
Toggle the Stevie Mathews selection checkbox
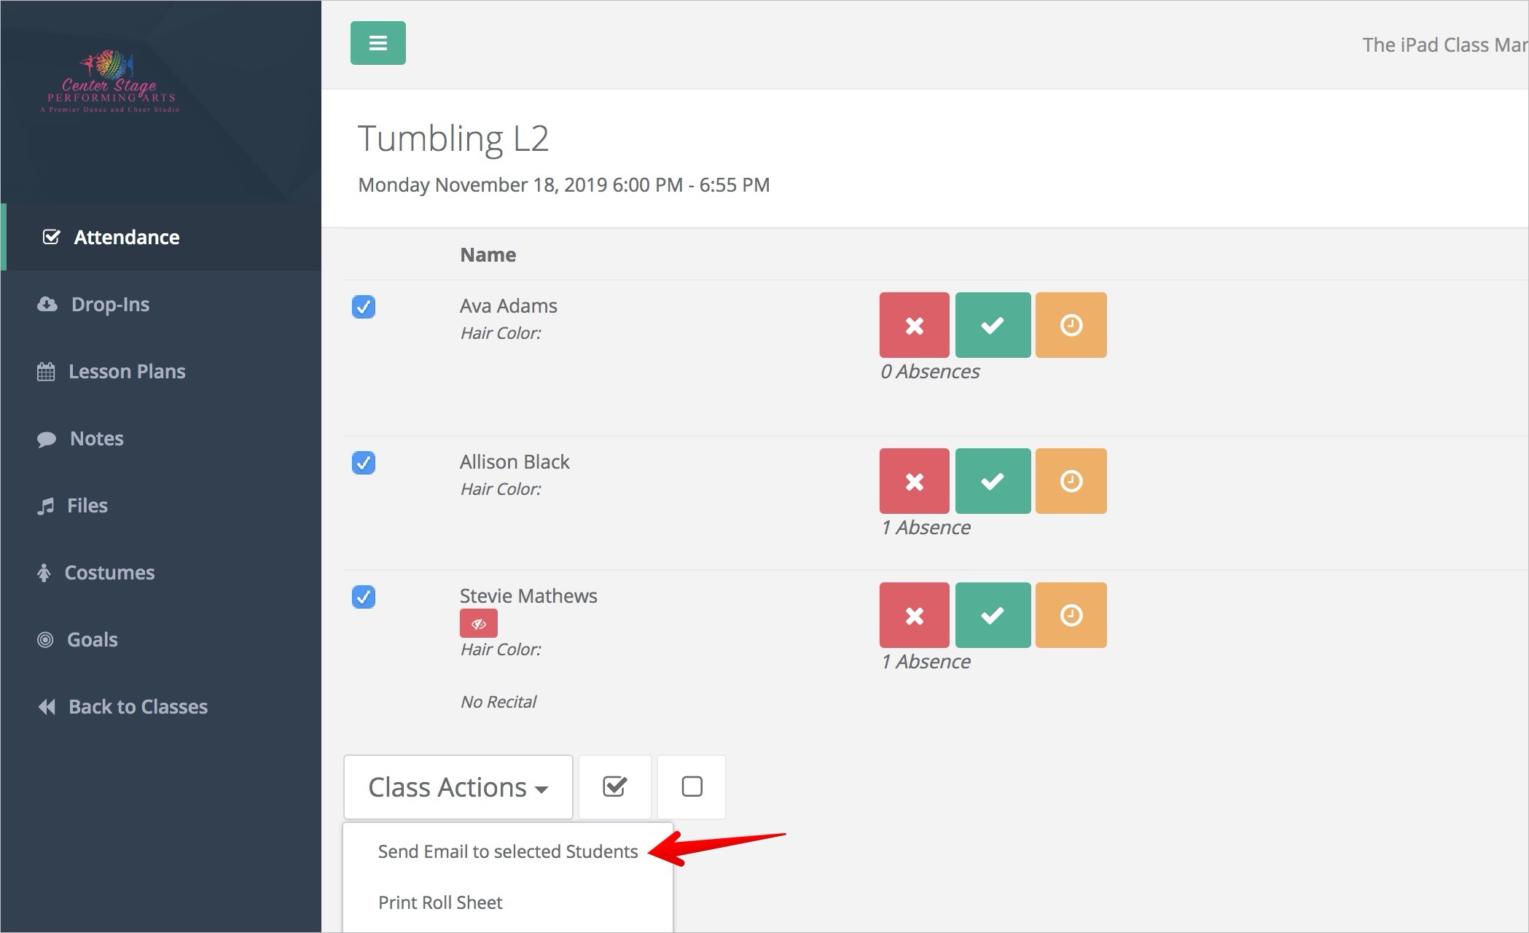pyautogui.click(x=364, y=597)
